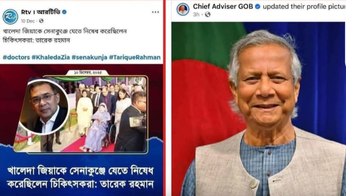Open the three-dot options menu on Rtv post
The image size is (346, 196).
click(x=155, y=12)
